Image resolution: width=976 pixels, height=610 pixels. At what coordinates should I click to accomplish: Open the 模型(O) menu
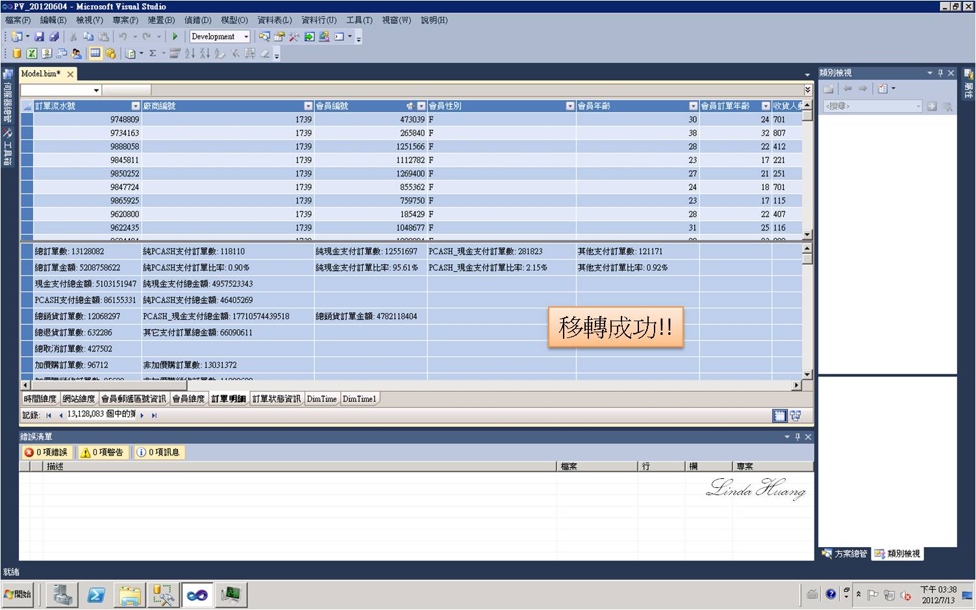[x=234, y=20]
